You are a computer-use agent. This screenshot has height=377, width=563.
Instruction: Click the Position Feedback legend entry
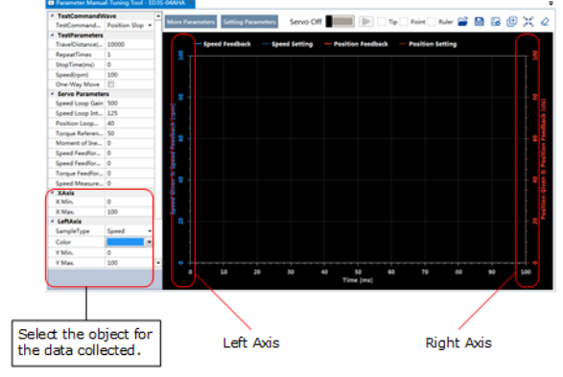(356, 44)
